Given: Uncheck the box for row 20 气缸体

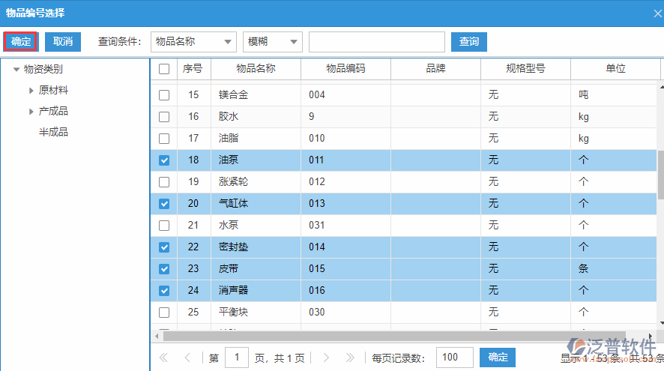Looking at the screenshot, I should click(164, 204).
